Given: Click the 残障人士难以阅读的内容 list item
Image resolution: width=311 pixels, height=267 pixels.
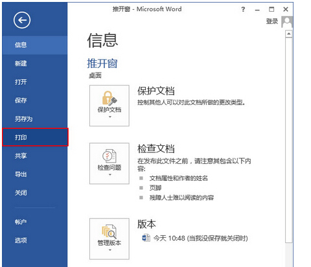Looking at the screenshot, I should [181, 198].
